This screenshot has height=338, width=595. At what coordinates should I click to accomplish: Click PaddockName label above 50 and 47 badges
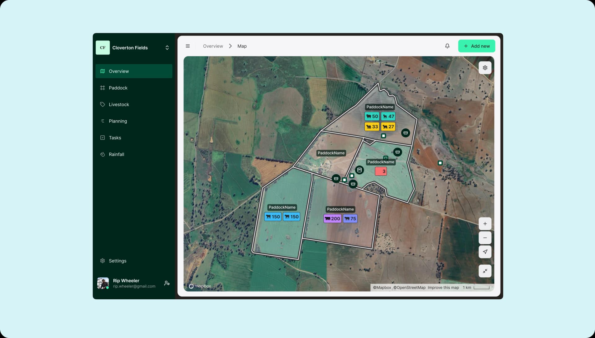click(x=380, y=107)
